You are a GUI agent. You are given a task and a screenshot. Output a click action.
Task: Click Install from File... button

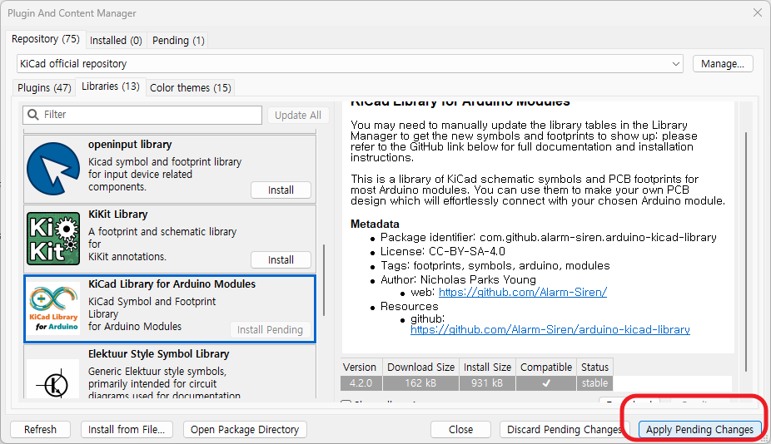point(127,429)
